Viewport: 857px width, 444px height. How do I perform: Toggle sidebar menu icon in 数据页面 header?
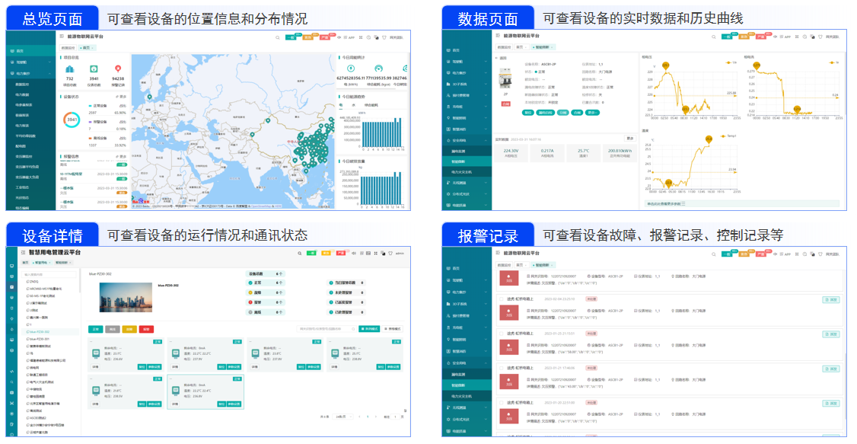click(497, 36)
